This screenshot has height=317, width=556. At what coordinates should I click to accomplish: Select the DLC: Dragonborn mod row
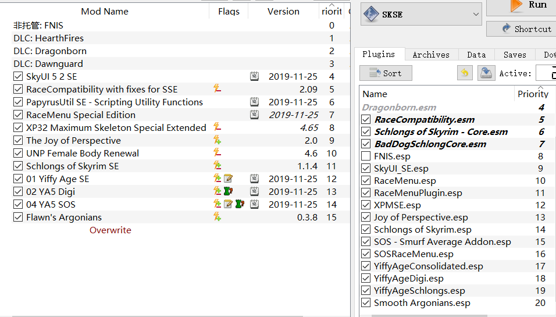[181, 51]
